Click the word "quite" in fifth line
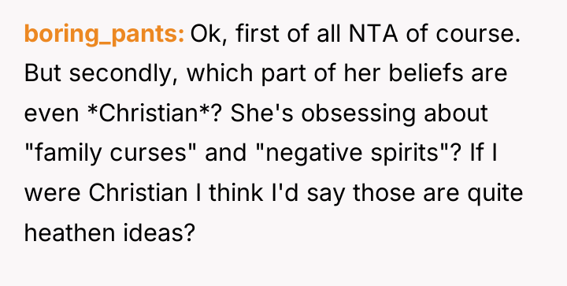Viewport: 567px width, 286px height. click(495, 195)
